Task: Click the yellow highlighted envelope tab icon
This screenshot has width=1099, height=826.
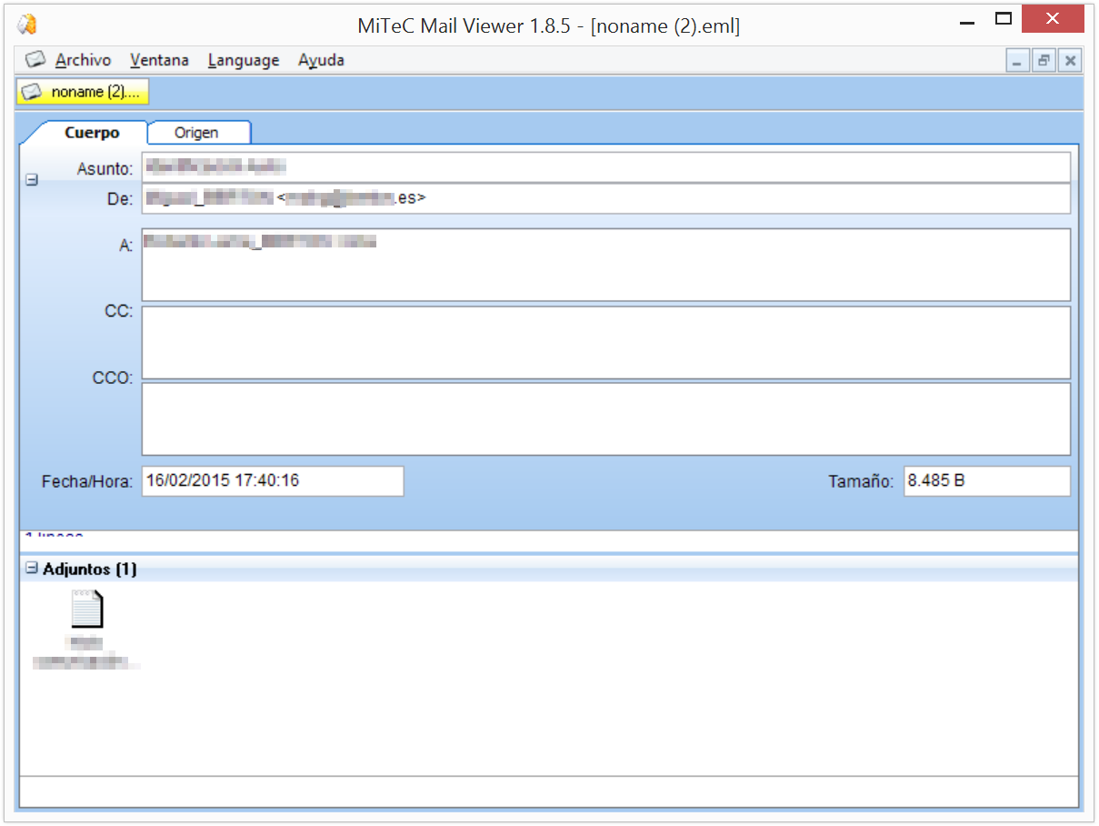Action: click(34, 91)
